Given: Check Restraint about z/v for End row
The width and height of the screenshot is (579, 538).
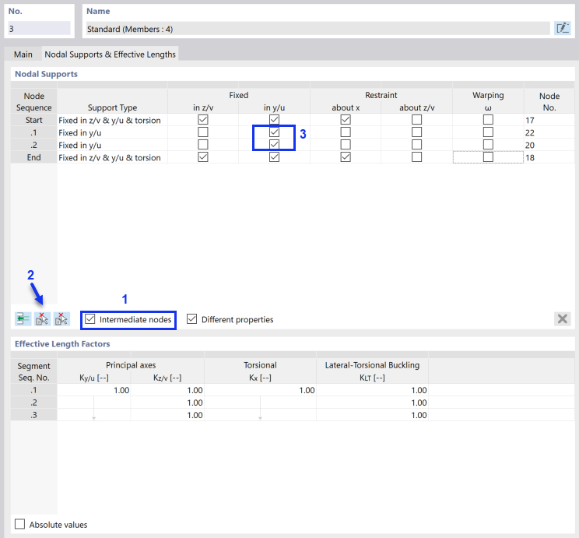Looking at the screenshot, I should click(x=417, y=157).
